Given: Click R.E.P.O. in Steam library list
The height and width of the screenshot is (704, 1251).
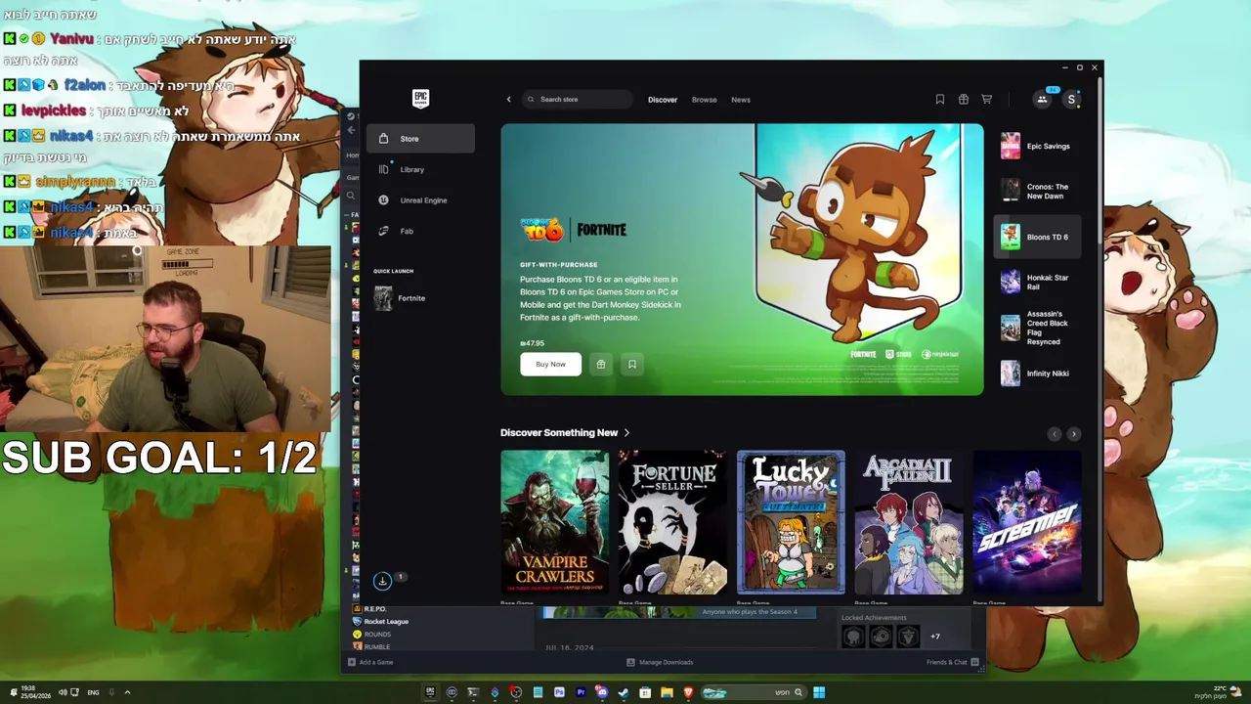Looking at the screenshot, I should [x=374, y=609].
